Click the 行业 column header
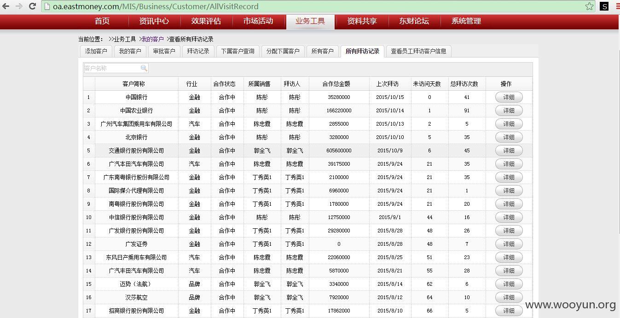 tap(195, 84)
